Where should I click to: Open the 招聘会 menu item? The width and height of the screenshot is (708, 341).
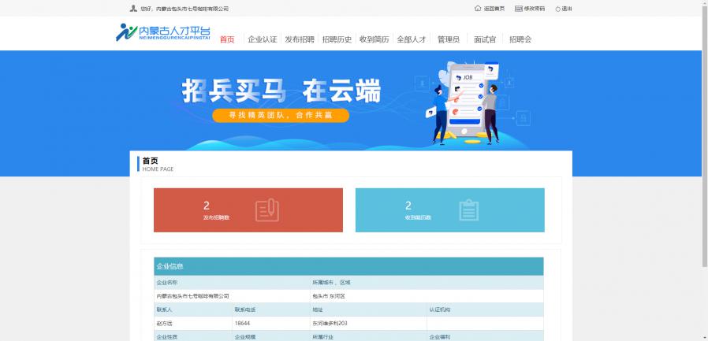520,39
